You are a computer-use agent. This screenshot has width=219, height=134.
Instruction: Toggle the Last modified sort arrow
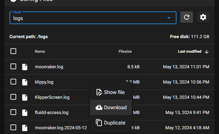coord(207,52)
